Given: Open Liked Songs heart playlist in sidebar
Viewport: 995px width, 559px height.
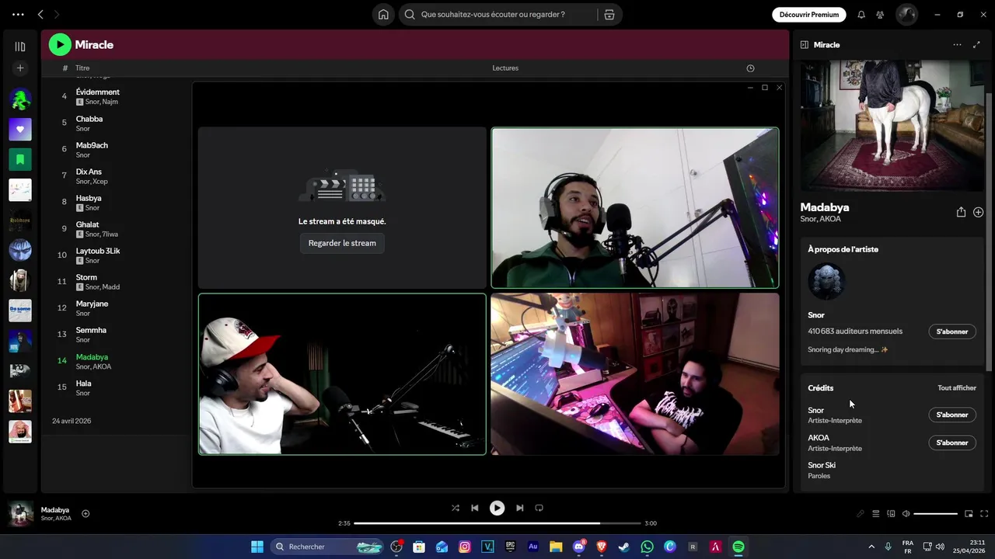Looking at the screenshot, I should pyautogui.click(x=20, y=129).
